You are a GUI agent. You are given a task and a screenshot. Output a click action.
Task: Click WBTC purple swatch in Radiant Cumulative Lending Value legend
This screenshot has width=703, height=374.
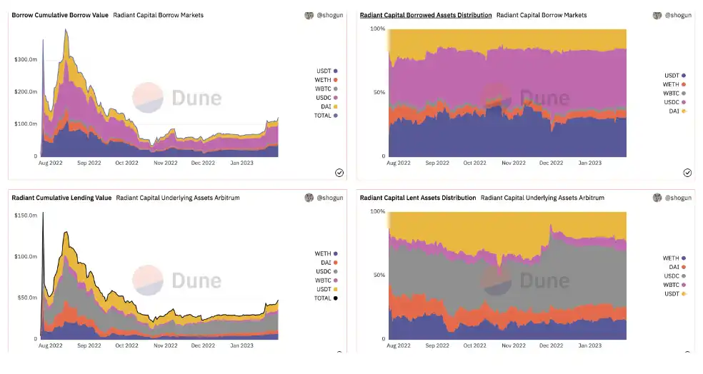point(335,280)
